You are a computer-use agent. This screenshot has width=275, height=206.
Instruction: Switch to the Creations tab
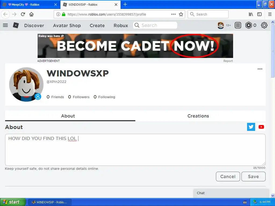point(200,116)
